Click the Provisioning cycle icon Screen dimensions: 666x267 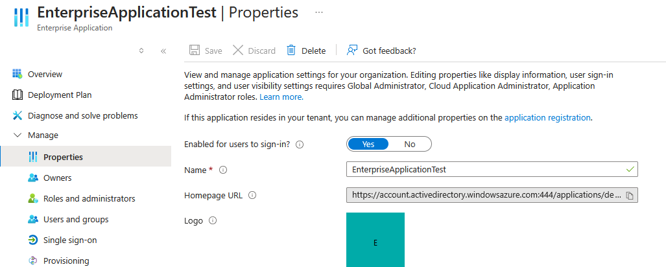pyautogui.click(x=32, y=261)
